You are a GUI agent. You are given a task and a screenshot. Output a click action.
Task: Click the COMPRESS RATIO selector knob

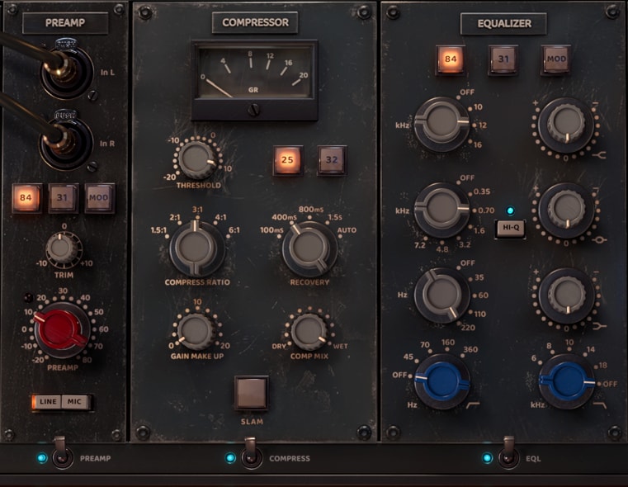pos(196,248)
